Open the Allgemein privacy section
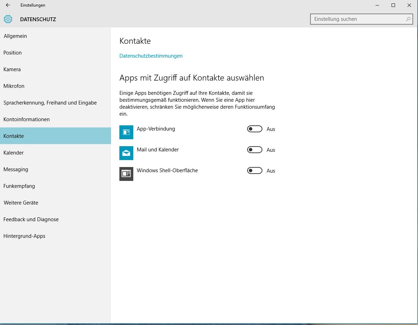The image size is (418, 325). [55, 36]
